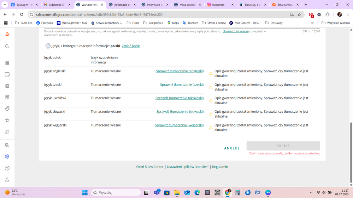Open search from the left sidebar

(x=7, y=46)
